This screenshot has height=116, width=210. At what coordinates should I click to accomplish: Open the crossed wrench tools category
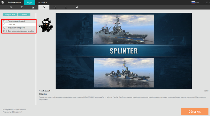(22, 7)
